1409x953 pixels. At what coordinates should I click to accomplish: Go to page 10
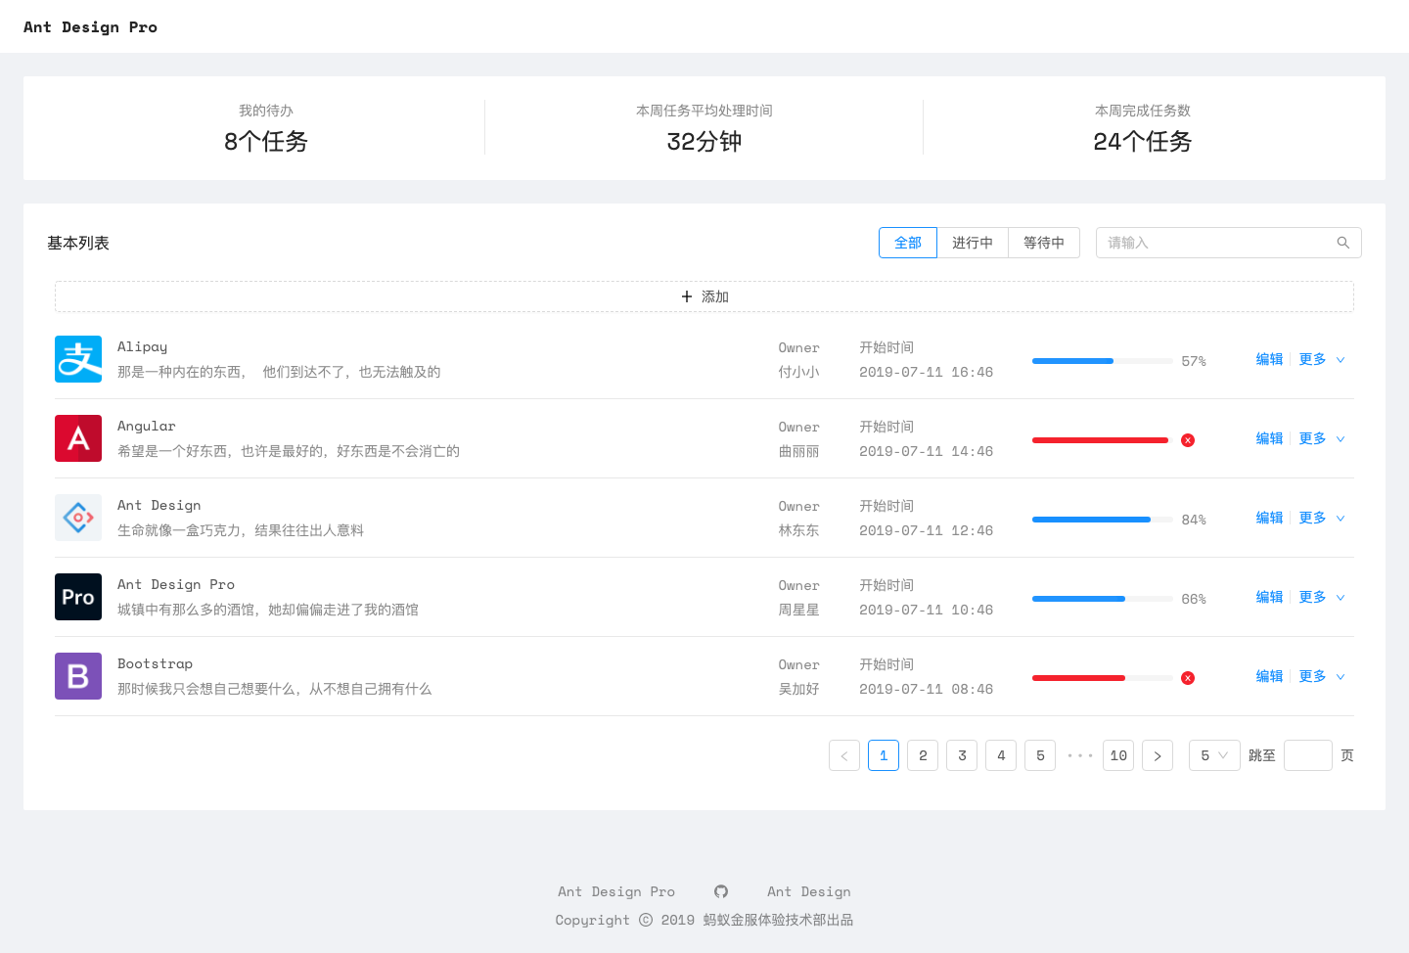tap(1118, 755)
